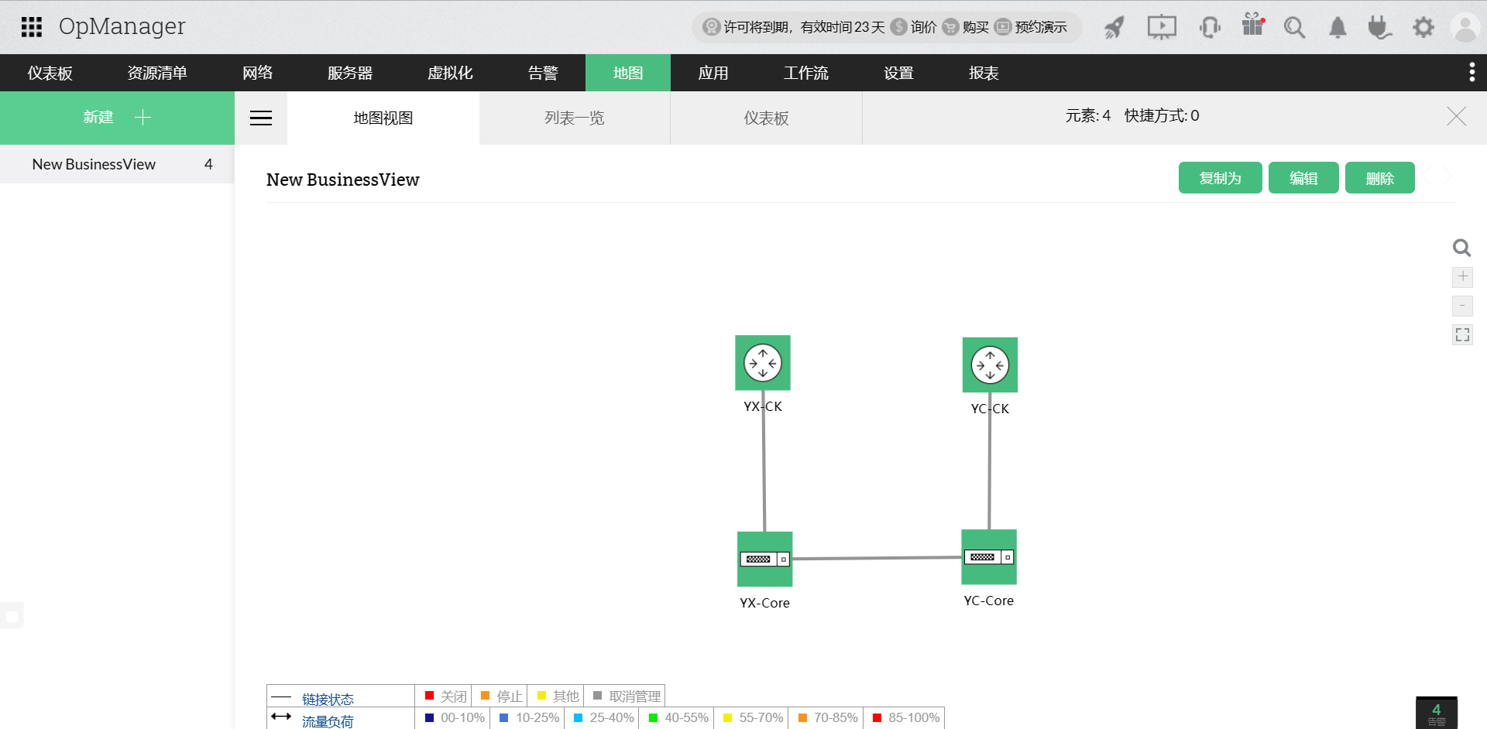Click the link between YX-Core and YC-Core
1487x729 pixels.
click(877, 558)
